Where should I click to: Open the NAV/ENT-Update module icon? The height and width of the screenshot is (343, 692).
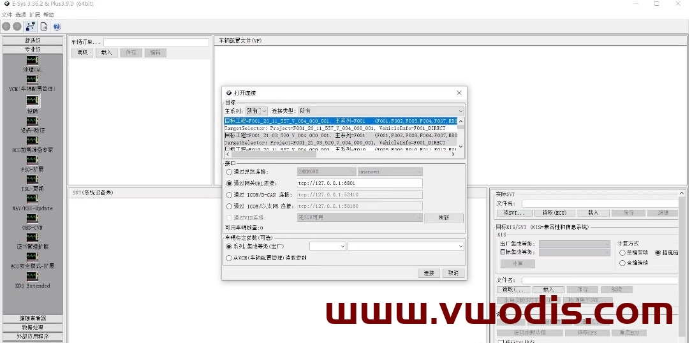pos(33,199)
